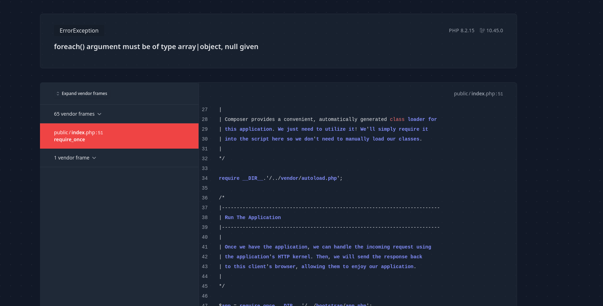Click the dashed separator comment on line 37
The width and height of the screenshot is (603, 306).
tap(329, 208)
